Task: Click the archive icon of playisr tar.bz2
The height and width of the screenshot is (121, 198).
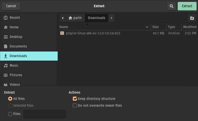Action: pyautogui.click(x=62, y=33)
